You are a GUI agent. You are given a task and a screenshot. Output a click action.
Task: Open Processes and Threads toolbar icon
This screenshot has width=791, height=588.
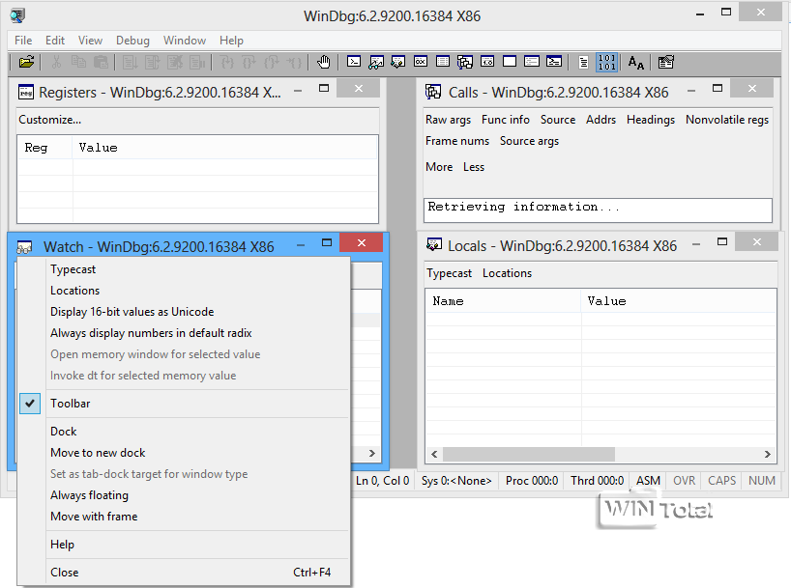(x=532, y=62)
